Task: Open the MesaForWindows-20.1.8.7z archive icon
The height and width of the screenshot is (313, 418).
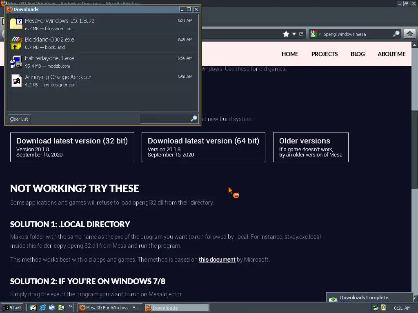Action: click(16, 24)
